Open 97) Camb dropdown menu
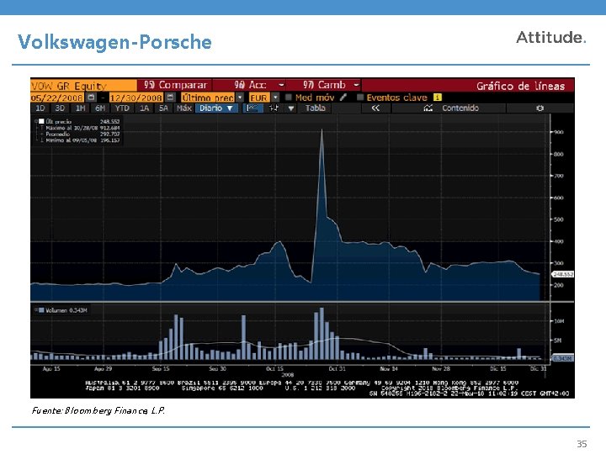The image size is (606, 454). click(x=324, y=85)
